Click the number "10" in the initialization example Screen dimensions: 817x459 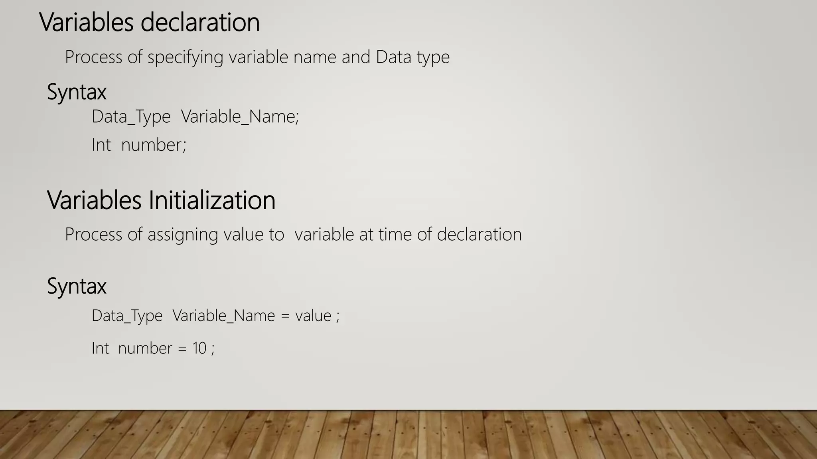199,348
